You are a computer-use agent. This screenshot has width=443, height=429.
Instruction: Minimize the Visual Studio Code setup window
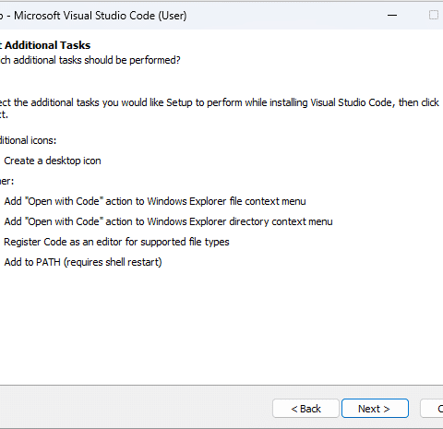(x=392, y=15)
